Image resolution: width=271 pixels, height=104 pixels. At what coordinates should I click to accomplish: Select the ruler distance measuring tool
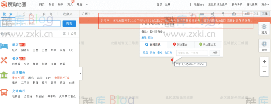[202, 14]
